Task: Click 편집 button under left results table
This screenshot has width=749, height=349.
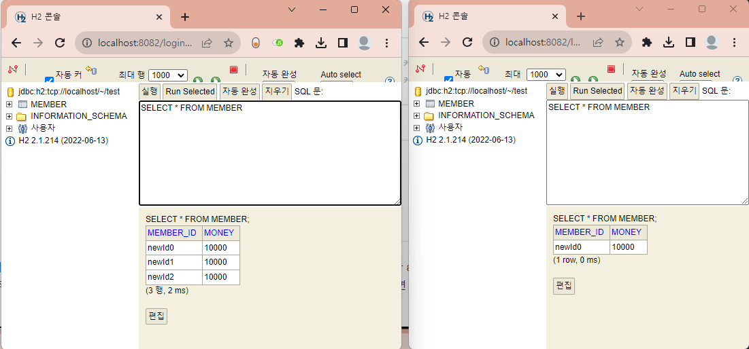Action: (156, 316)
